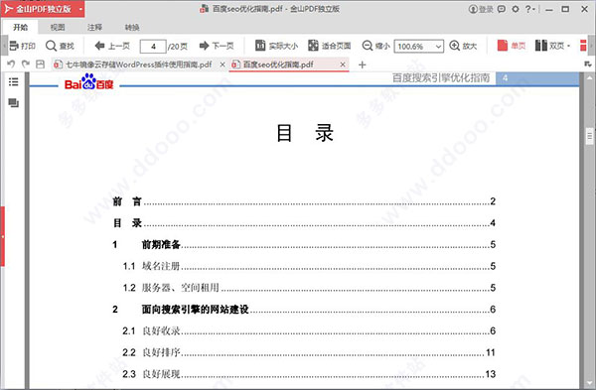Click the Zoom In (放大) magnifier
Viewport: 596px width, 390px height.
pos(455,46)
